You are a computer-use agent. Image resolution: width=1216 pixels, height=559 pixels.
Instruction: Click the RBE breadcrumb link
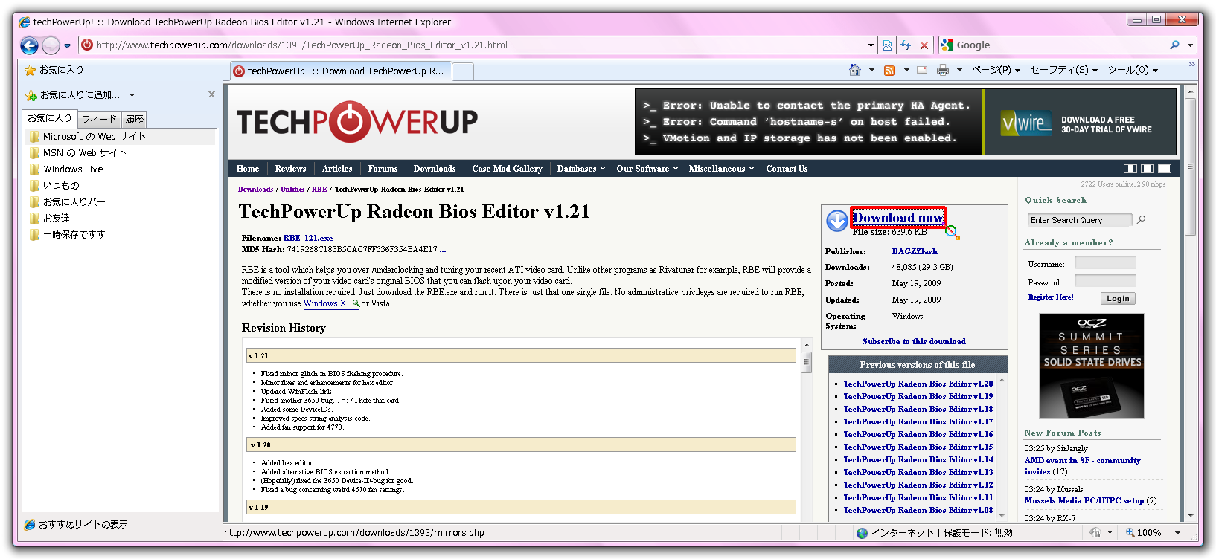coord(319,190)
